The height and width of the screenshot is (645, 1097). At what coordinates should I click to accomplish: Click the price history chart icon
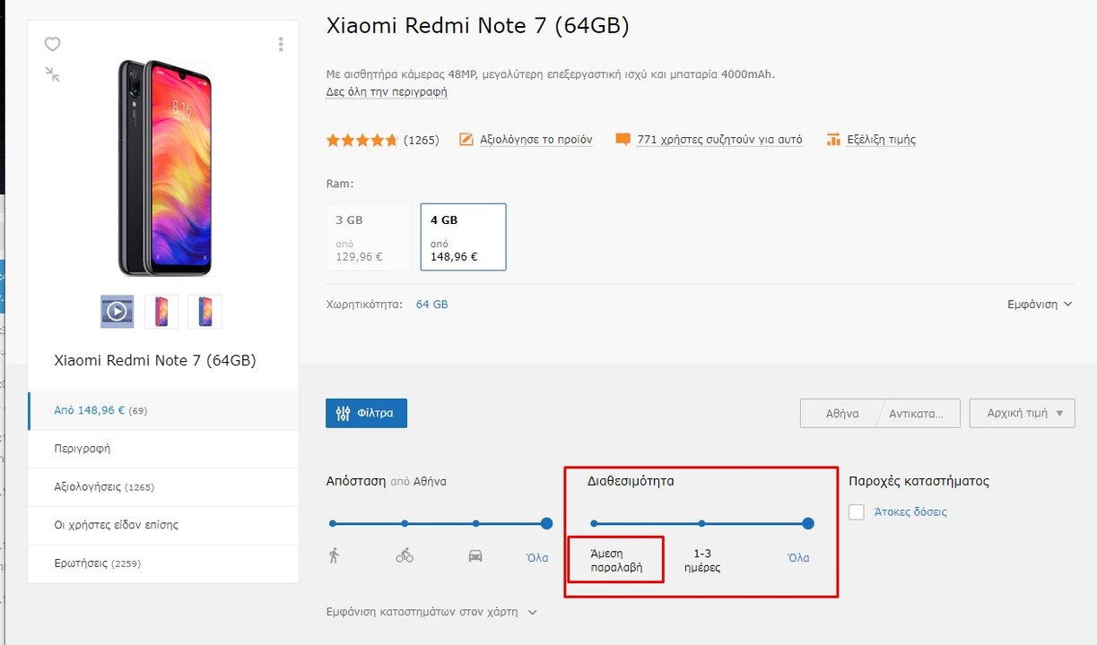pyautogui.click(x=833, y=139)
